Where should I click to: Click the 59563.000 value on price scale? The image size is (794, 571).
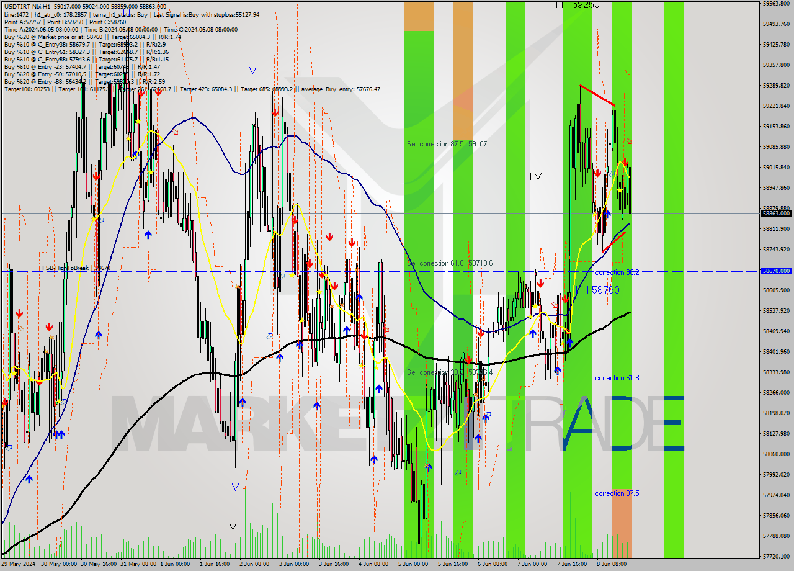[x=776, y=3]
